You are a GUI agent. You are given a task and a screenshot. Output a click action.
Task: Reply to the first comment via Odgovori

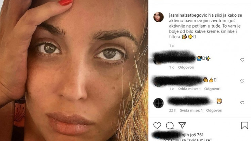(186, 67)
